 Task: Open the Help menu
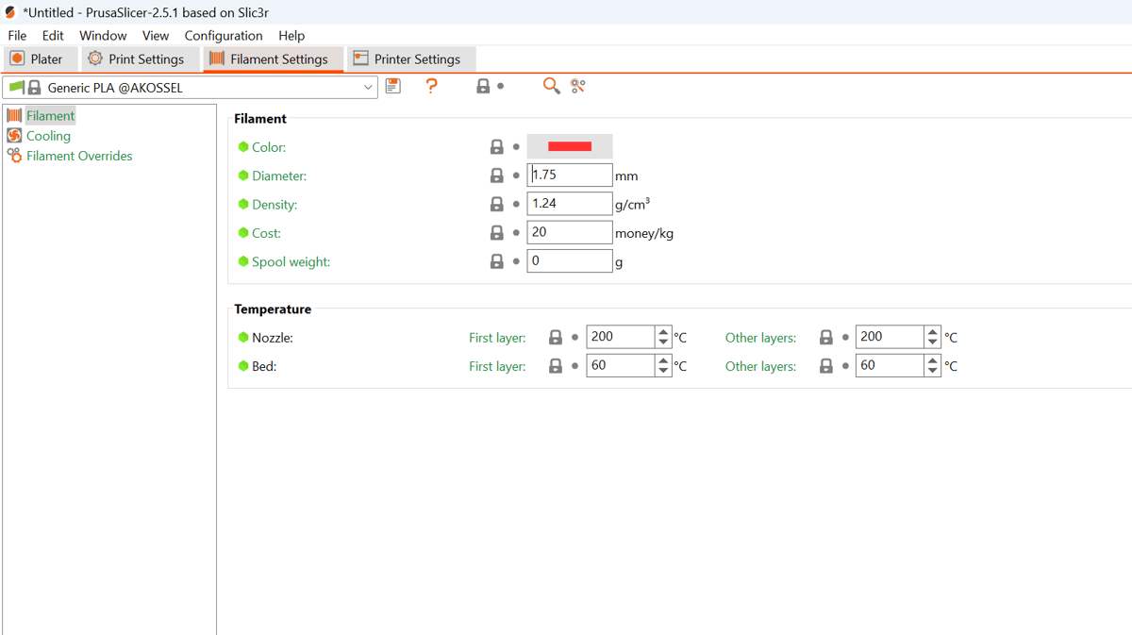pos(291,35)
